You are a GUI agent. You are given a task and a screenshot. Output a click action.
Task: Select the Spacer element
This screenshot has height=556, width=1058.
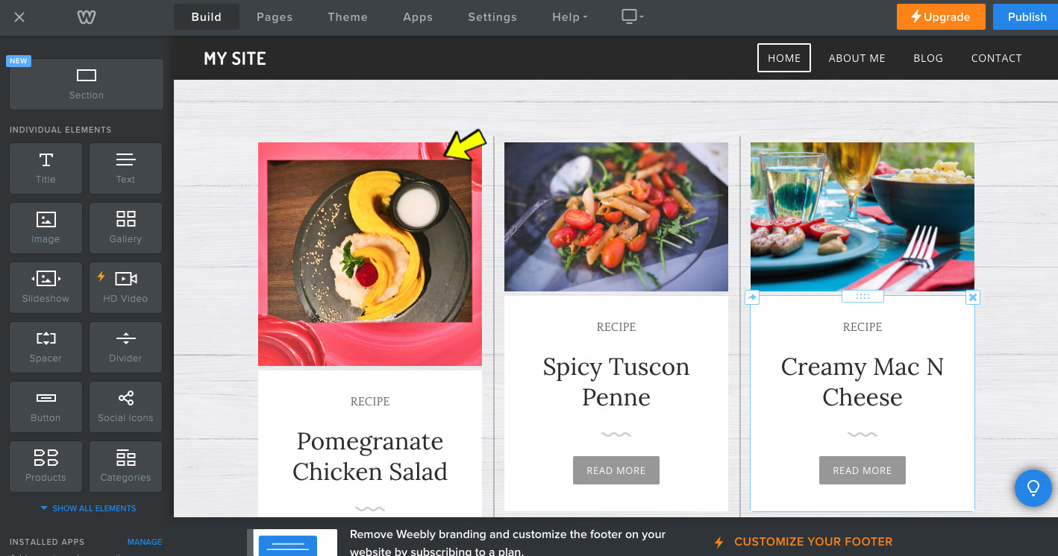click(46, 347)
